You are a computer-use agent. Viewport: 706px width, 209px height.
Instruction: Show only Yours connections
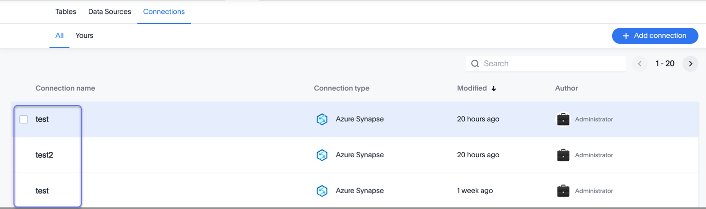84,35
